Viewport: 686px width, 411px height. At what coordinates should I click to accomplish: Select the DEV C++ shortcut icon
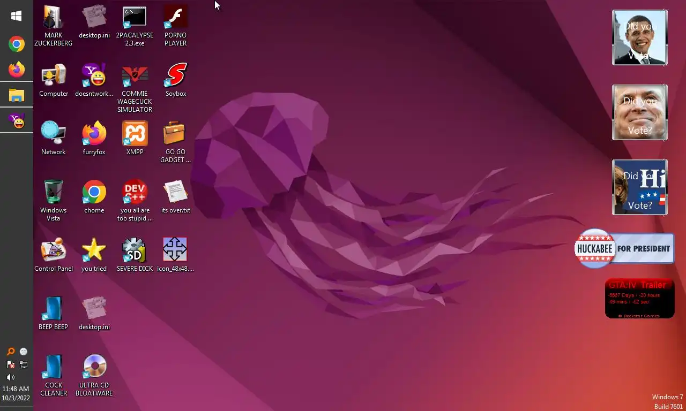point(135,201)
